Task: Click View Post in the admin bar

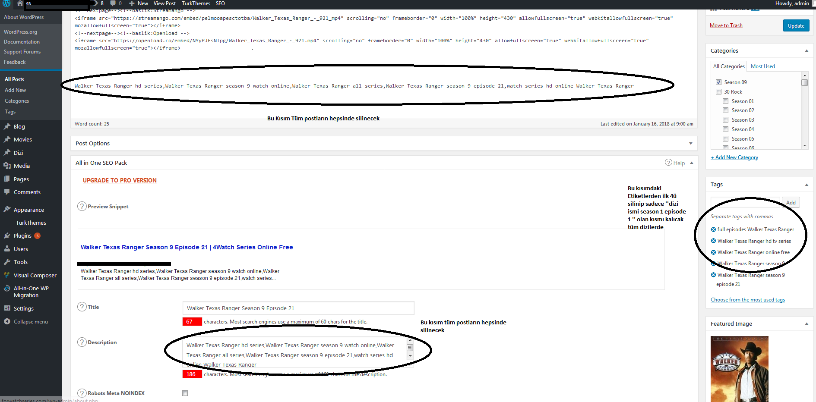Action: [164, 3]
